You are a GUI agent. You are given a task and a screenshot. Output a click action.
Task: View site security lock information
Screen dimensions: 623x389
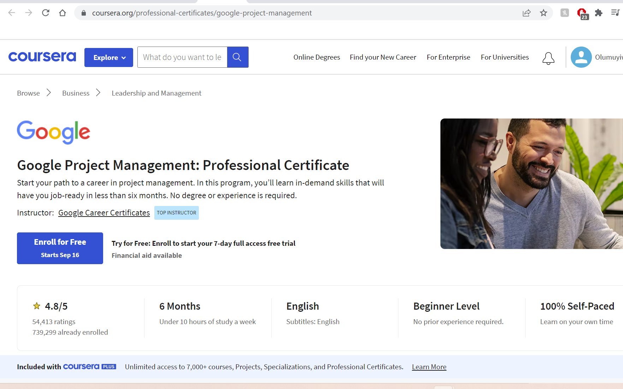(x=84, y=13)
